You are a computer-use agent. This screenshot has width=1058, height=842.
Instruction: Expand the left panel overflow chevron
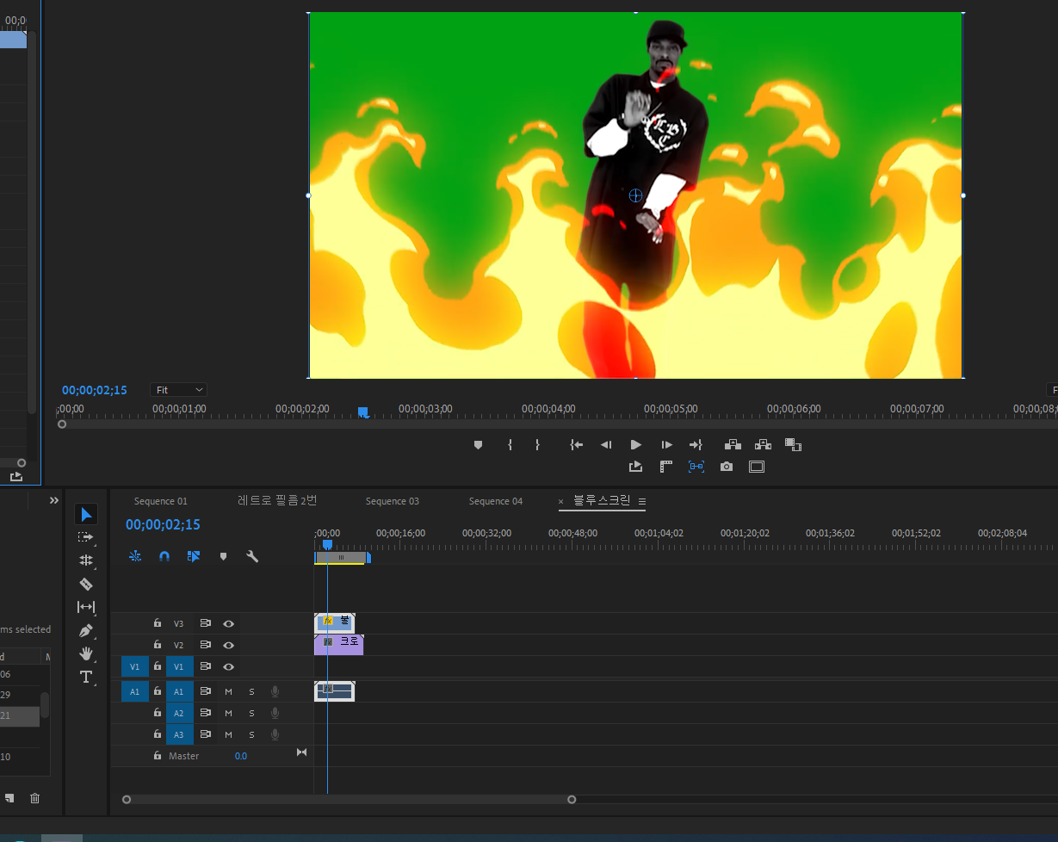pos(54,500)
